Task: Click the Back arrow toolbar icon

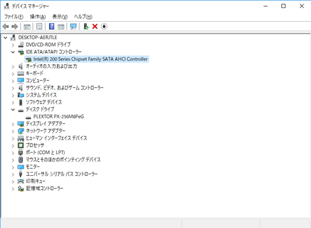Action: pyautogui.click(x=6, y=26)
